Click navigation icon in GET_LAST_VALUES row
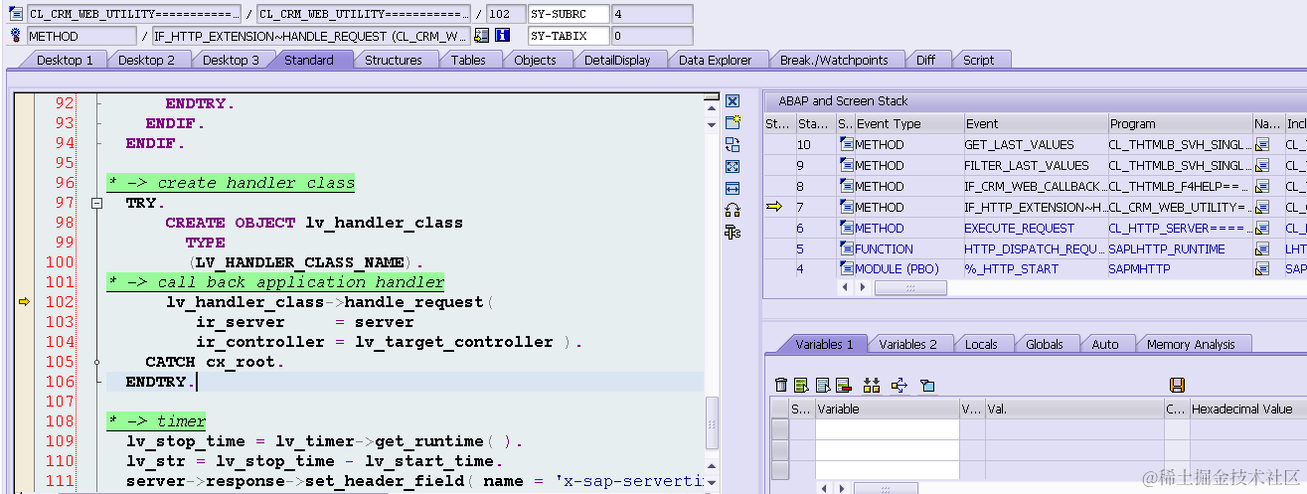Viewport: 1307px width, 494px height. pyautogui.click(x=1261, y=145)
